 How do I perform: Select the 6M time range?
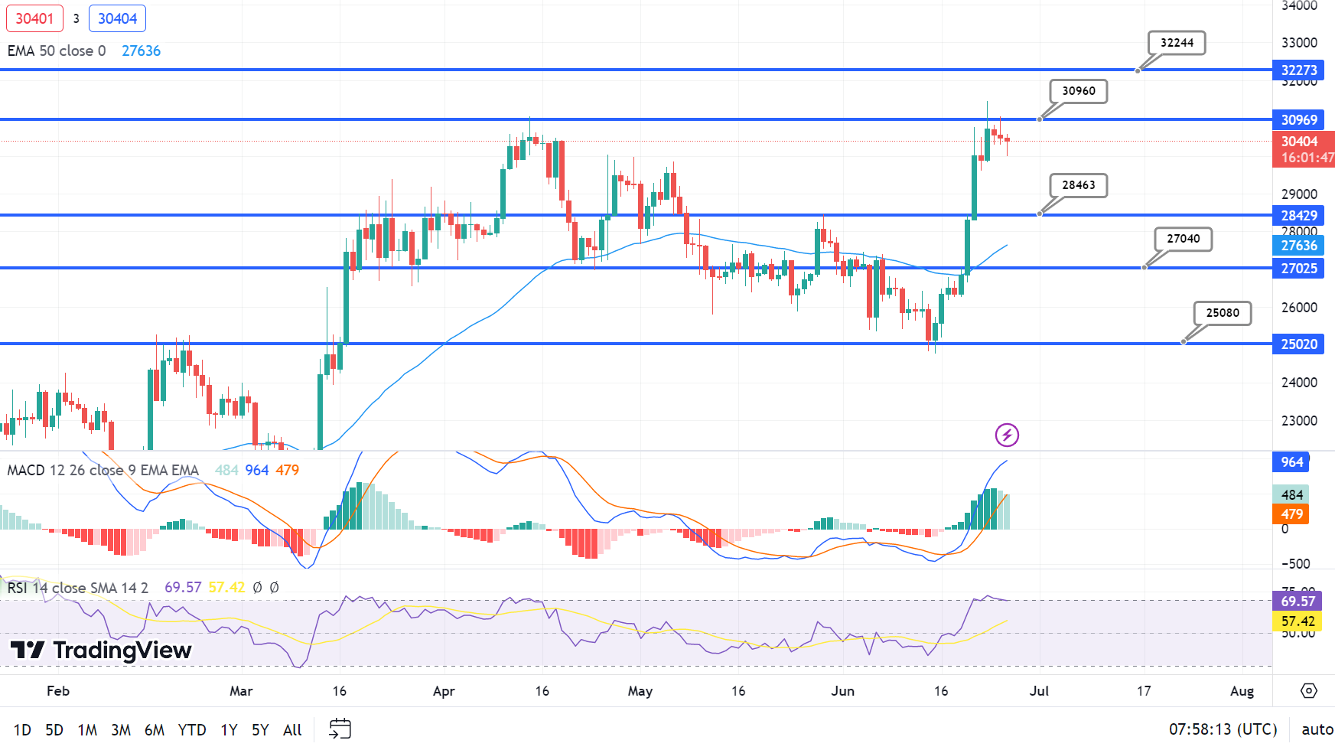pyautogui.click(x=155, y=729)
